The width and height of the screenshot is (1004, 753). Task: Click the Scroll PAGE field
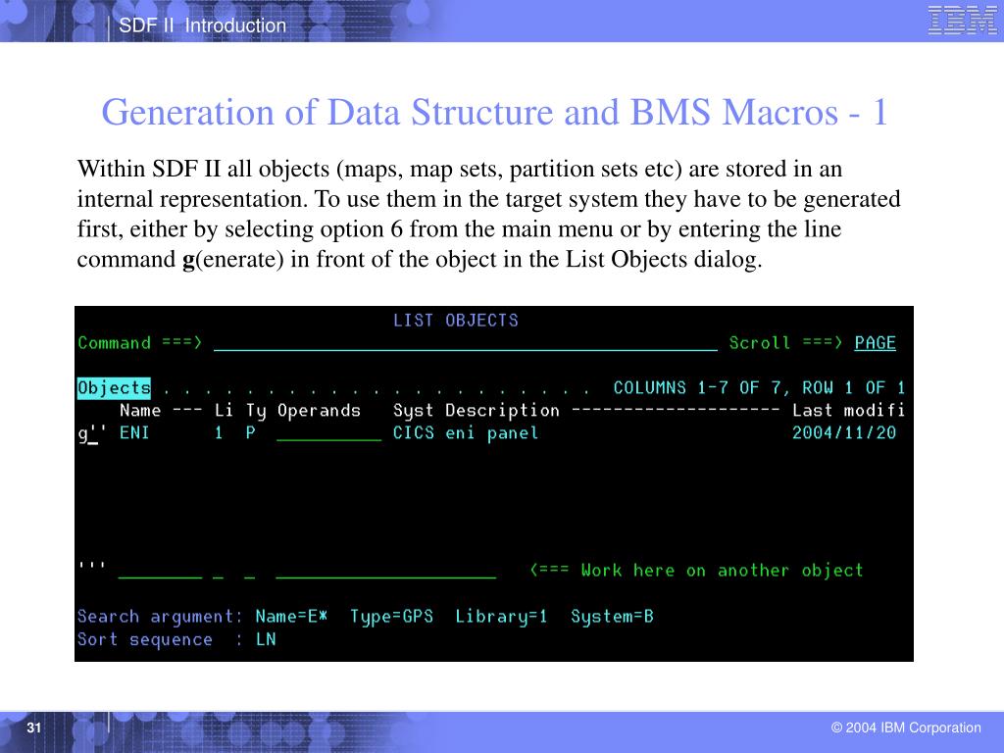[x=875, y=343]
